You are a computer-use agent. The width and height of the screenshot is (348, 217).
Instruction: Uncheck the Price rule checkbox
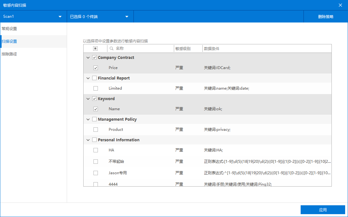point(96,68)
